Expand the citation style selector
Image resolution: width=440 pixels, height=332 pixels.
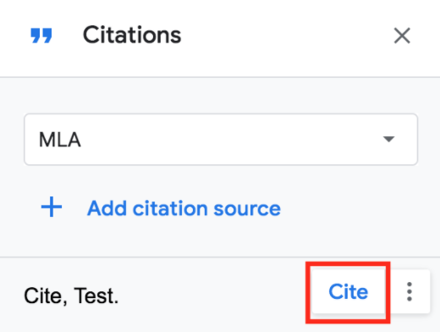click(221, 140)
